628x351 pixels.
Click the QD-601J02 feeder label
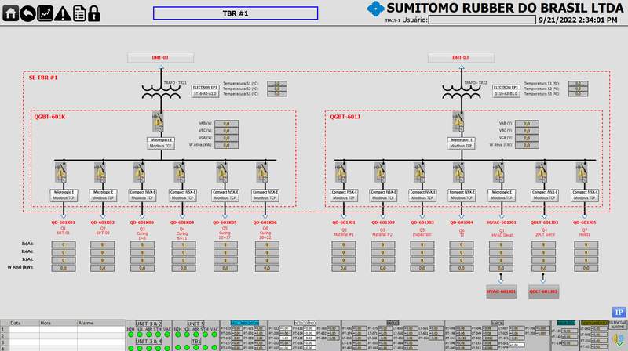(x=382, y=223)
